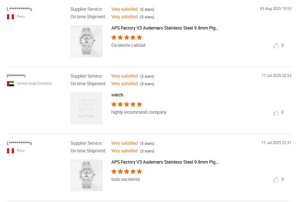Open the "No Photo" placeholder image

[x=86, y=108]
